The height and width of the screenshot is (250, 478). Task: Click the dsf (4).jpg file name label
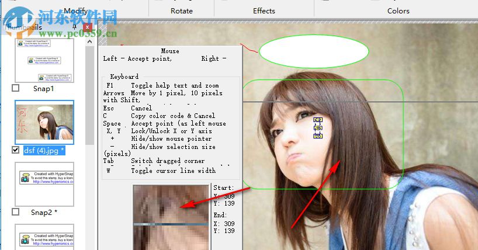[44, 150]
